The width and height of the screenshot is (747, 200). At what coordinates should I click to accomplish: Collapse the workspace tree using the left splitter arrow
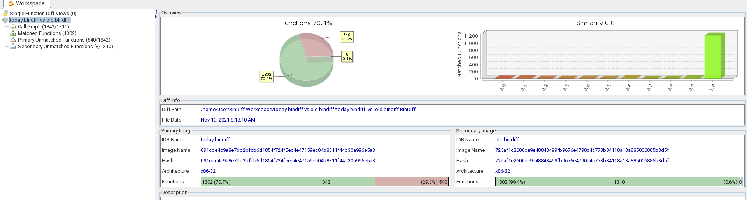pos(156,12)
